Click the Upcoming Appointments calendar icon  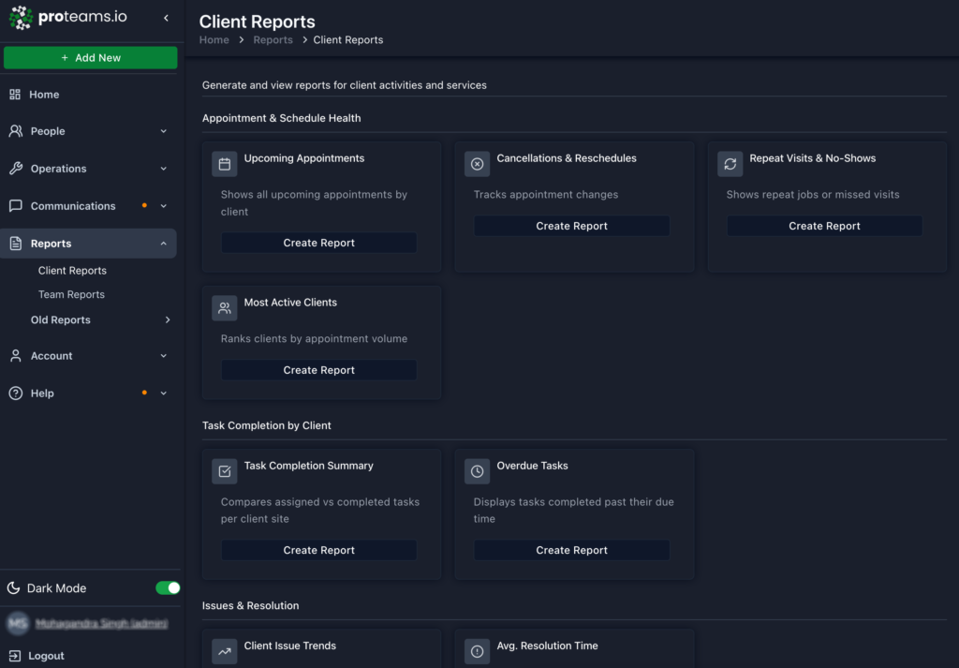(x=224, y=163)
